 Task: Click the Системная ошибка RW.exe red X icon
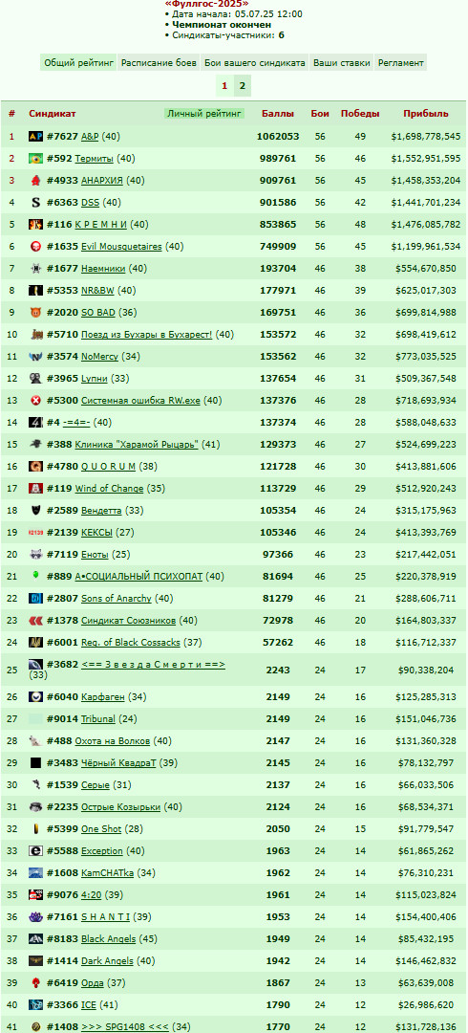35,401
